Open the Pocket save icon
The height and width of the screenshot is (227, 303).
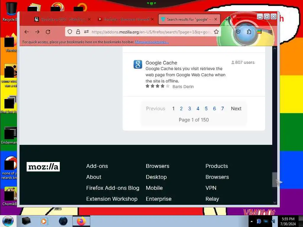pyautogui.click(x=238, y=32)
